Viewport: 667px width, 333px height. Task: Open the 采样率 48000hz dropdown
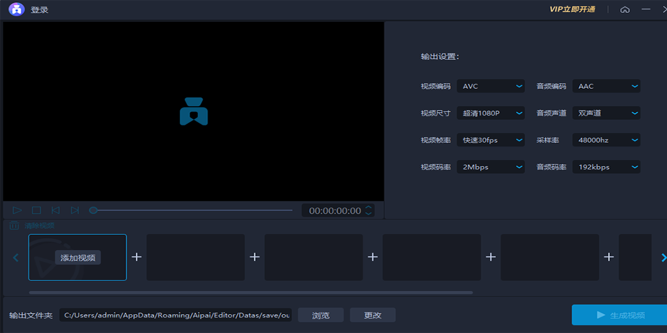coord(606,140)
